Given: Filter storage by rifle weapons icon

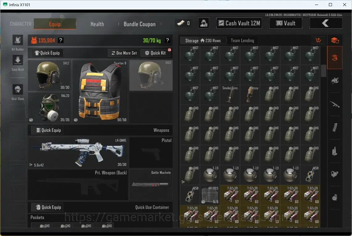Looking at the screenshot, I should click(x=335, y=104).
